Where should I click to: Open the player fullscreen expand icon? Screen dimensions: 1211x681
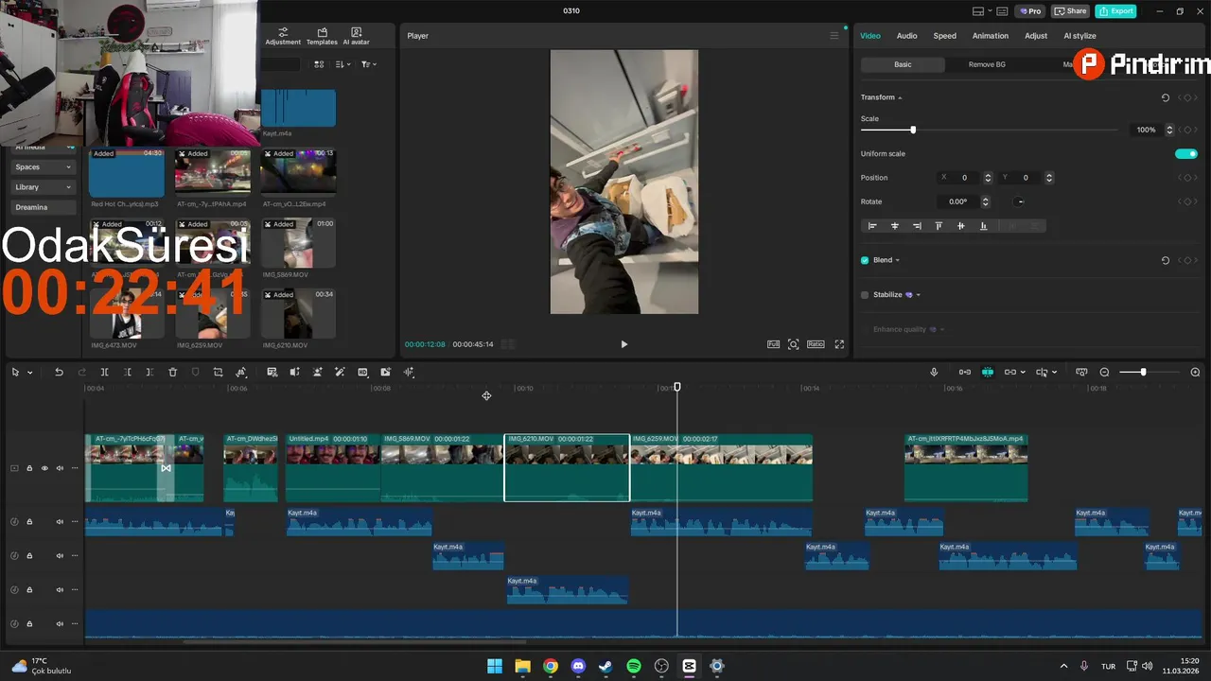point(839,344)
